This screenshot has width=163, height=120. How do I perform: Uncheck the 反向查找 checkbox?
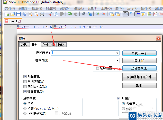[x=25, y=77]
